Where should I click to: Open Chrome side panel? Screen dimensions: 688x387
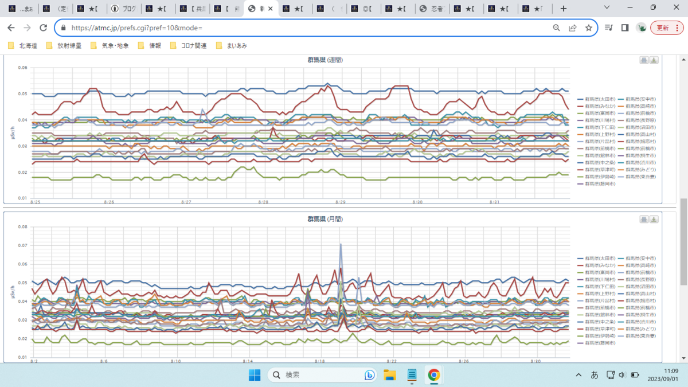click(x=625, y=28)
